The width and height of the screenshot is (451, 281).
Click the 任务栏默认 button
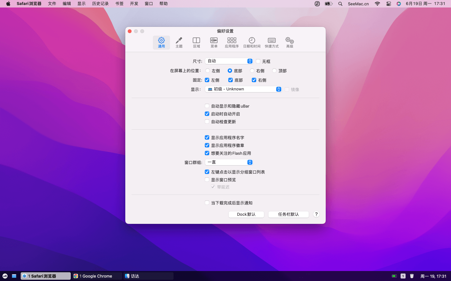tap(288, 214)
